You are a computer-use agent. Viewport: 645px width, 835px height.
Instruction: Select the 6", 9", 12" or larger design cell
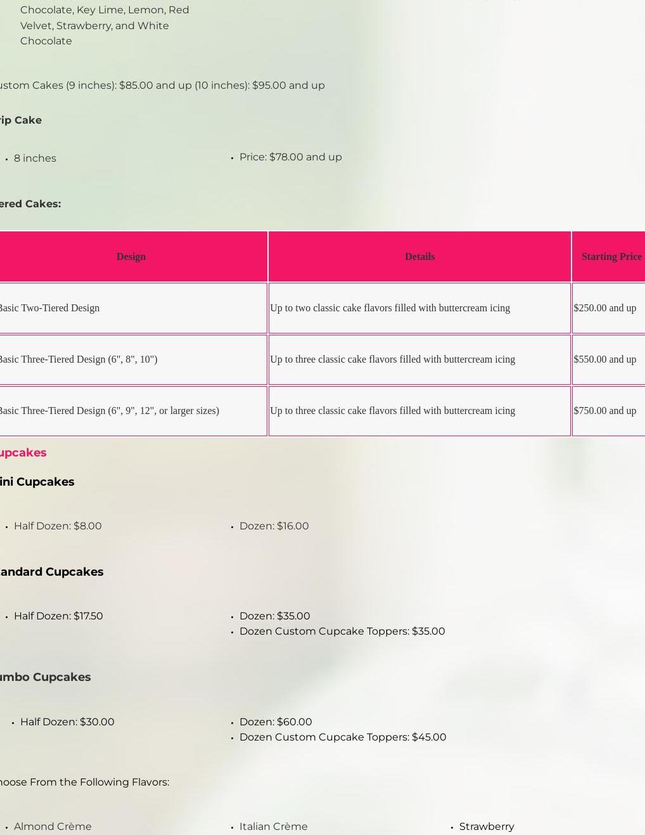coord(109,411)
